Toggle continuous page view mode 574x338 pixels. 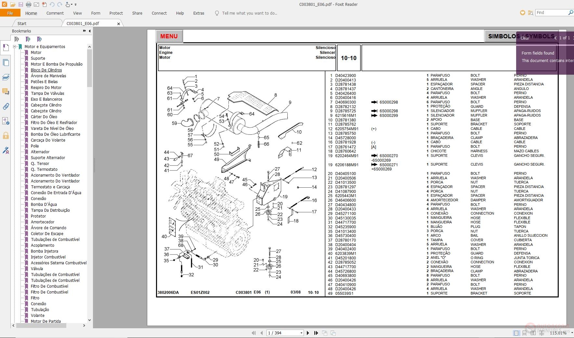coord(524,333)
